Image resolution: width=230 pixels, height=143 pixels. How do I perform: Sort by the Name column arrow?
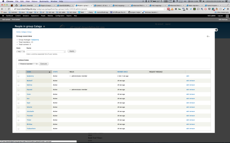(x=50, y=72)
